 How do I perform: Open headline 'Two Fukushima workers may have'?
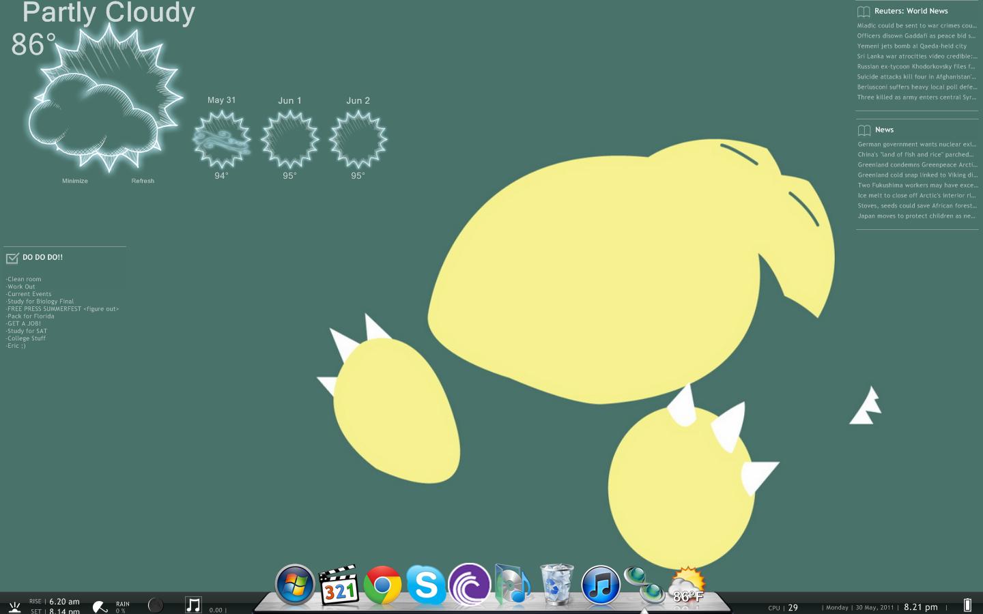(917, 186)
